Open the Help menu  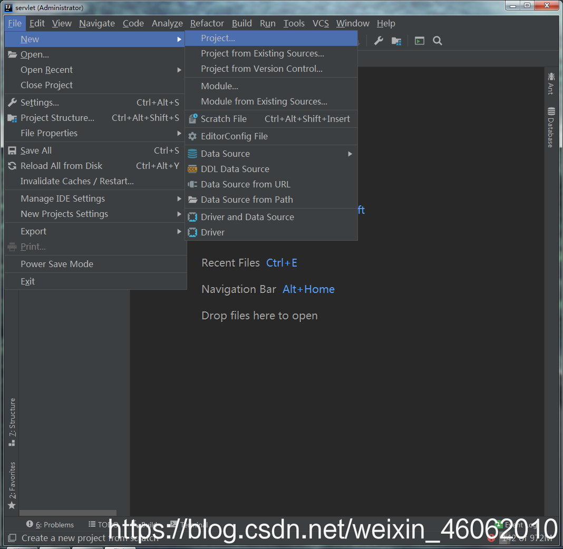click(x=386, y=23)
